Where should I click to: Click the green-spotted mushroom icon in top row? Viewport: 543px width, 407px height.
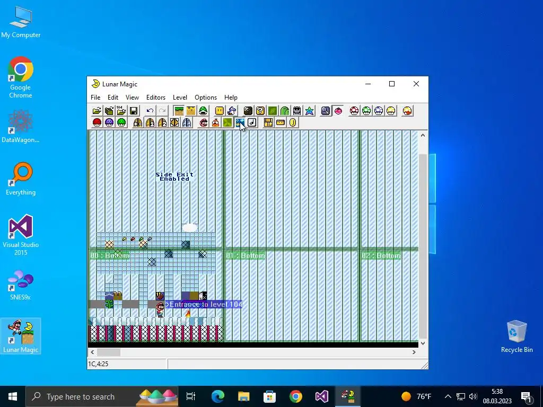(366, 111)
